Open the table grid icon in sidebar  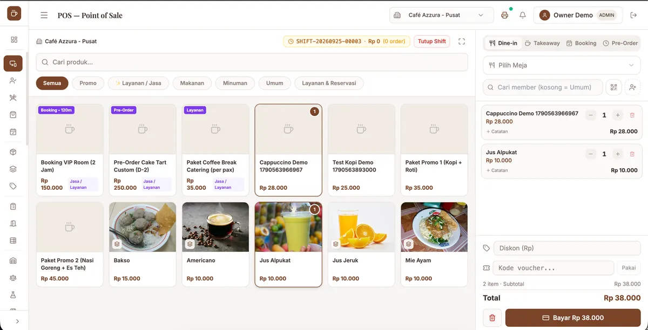coord(13,240)
